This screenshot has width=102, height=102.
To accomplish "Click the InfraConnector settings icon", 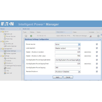I will [x=5, y=66].
